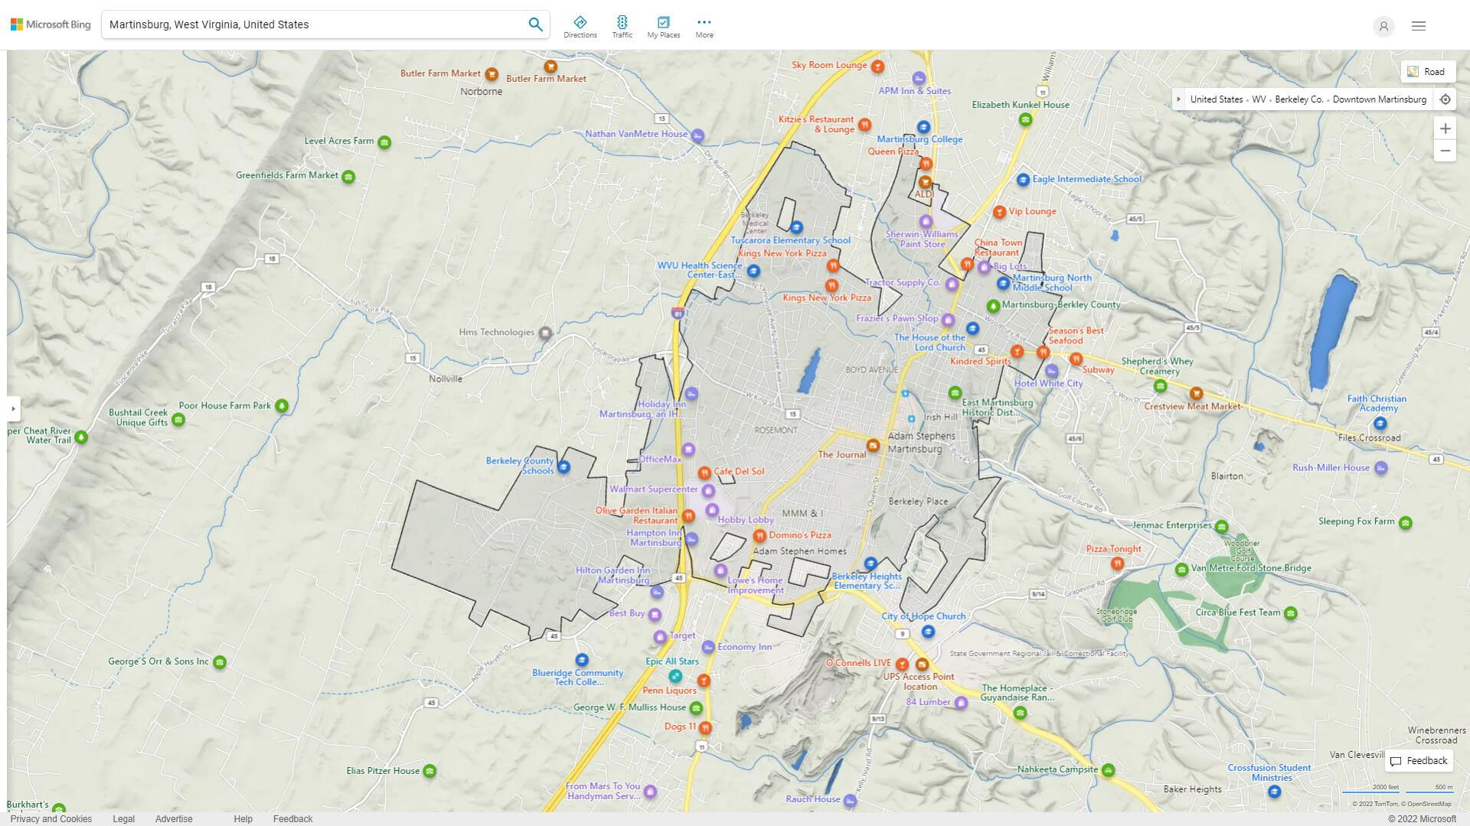Click locate me target icon
1470x826 pixels.
pos(1445,99)
